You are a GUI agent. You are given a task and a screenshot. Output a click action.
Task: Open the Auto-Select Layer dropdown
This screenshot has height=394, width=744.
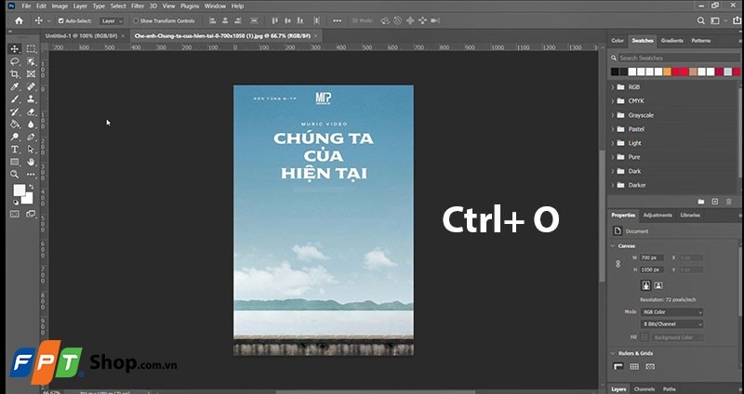[112, 20]
